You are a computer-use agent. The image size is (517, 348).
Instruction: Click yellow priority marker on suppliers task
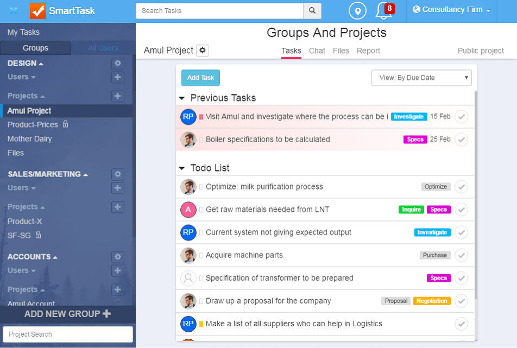tap(201, 324)
